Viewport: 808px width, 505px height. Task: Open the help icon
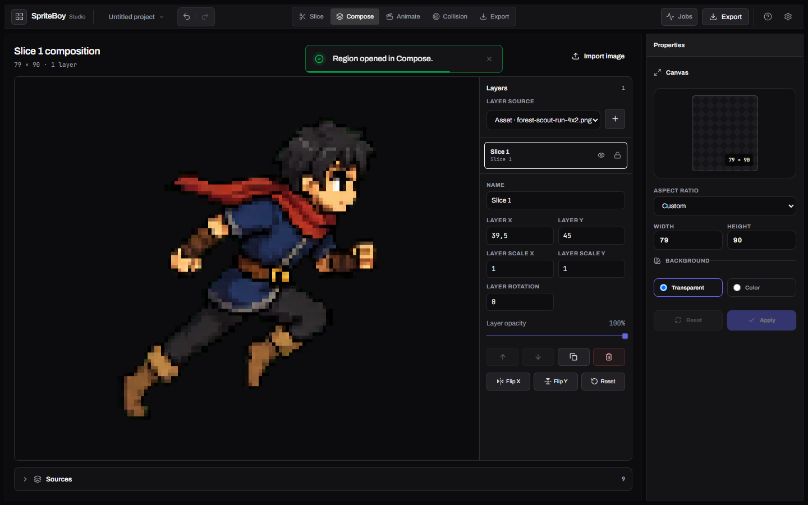[x=768, y=17]
